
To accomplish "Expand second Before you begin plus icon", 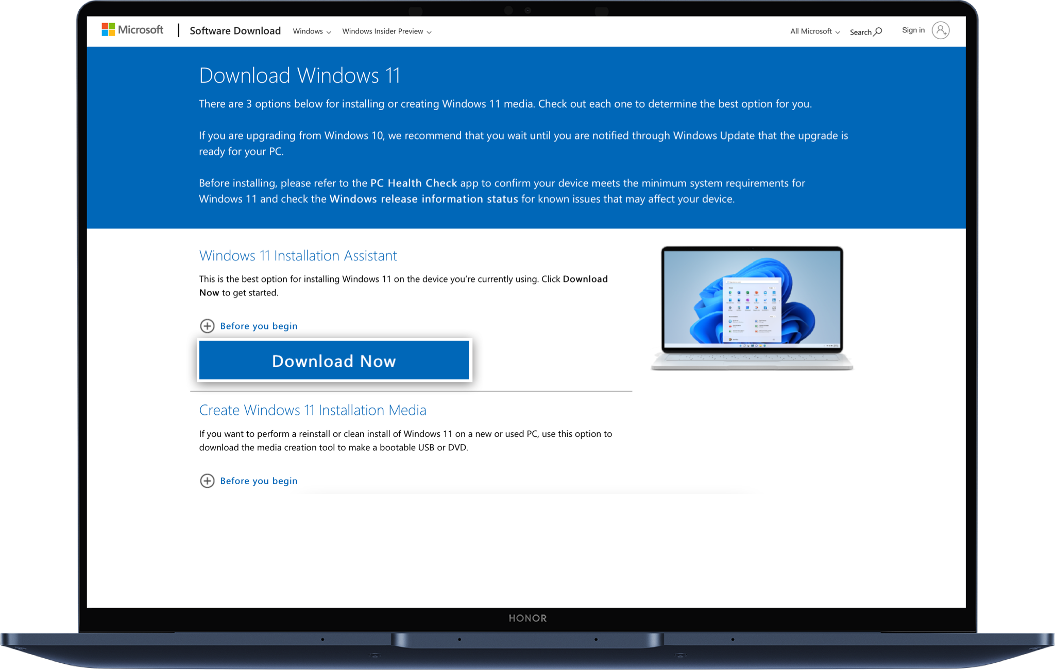I will point(207,481).
